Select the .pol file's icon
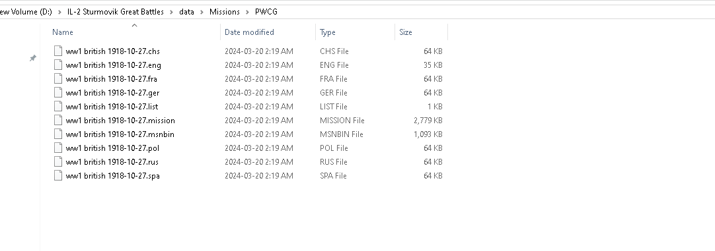 coord(58,148)
